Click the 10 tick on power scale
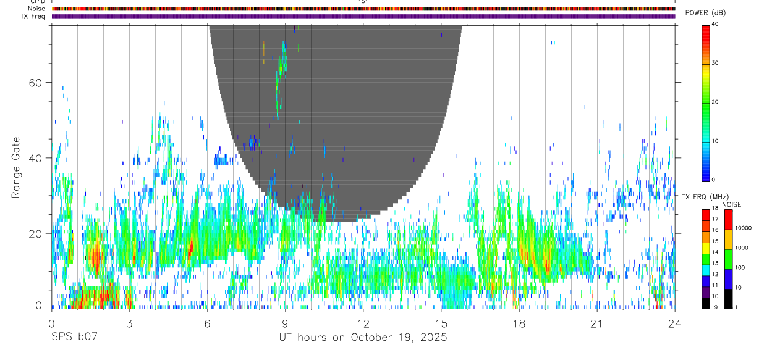Image resolution: width=759 pixels, height=350 pixels. [x=716, y=141]
